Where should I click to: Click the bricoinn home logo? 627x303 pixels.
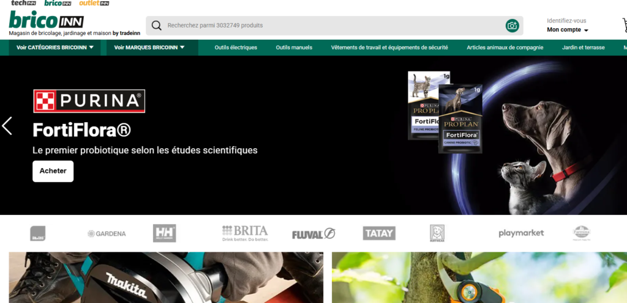46,20
